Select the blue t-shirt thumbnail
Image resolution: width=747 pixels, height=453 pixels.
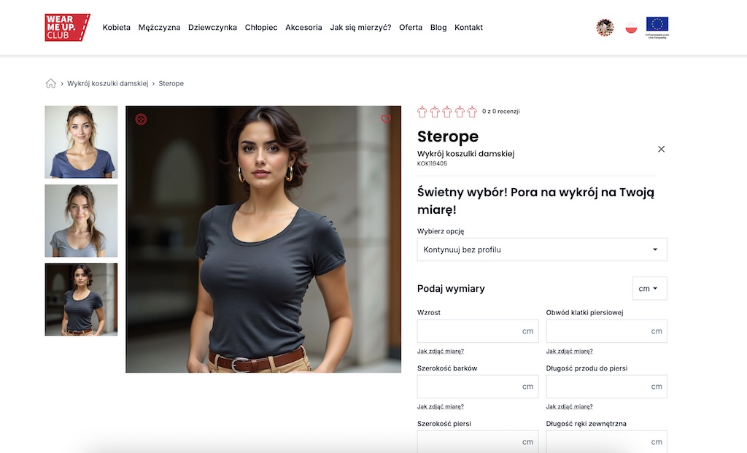point(81,142)
